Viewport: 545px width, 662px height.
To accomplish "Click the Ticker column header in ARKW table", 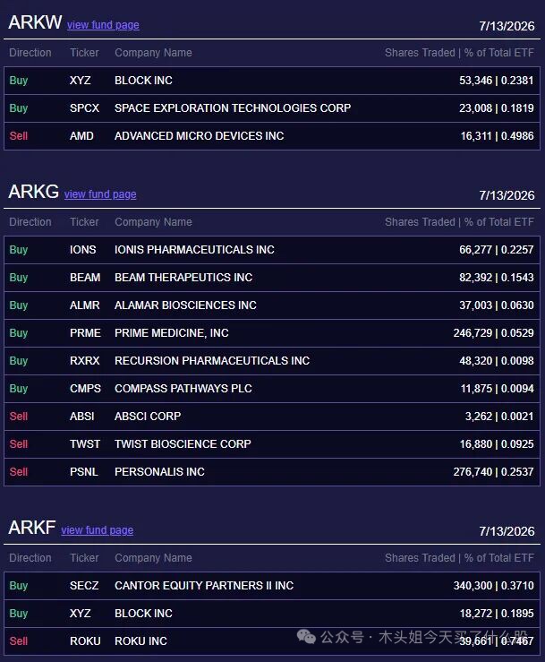I will [84, 53].
